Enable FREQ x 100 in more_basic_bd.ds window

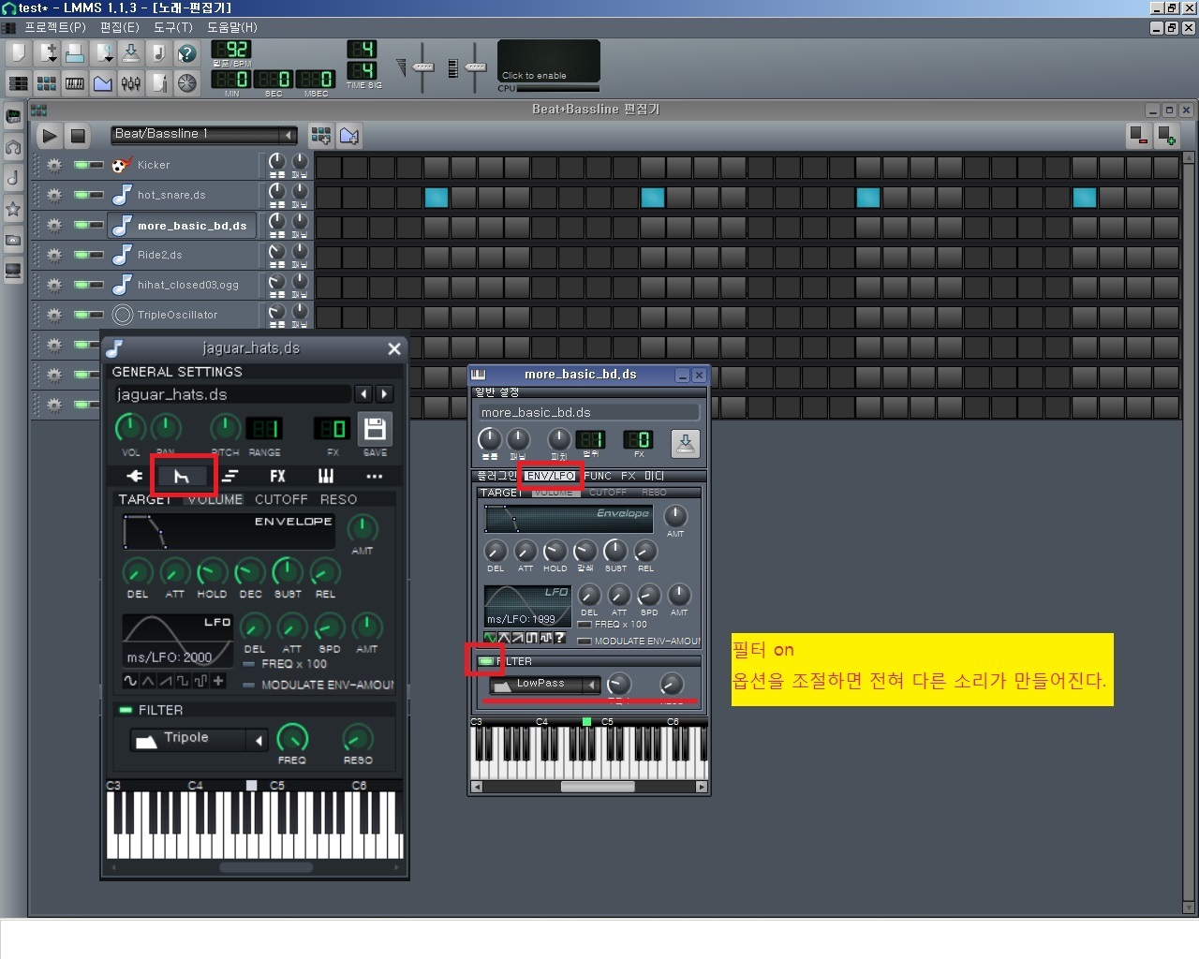point(585,625)
